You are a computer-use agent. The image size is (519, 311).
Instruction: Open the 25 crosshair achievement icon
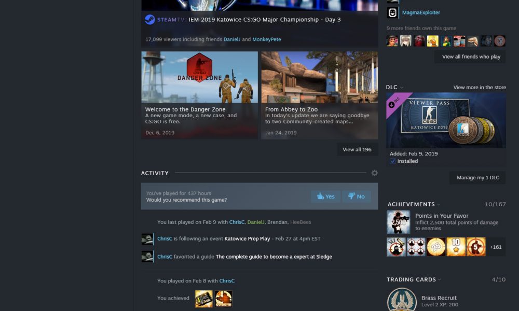click(x=436, y=247)
